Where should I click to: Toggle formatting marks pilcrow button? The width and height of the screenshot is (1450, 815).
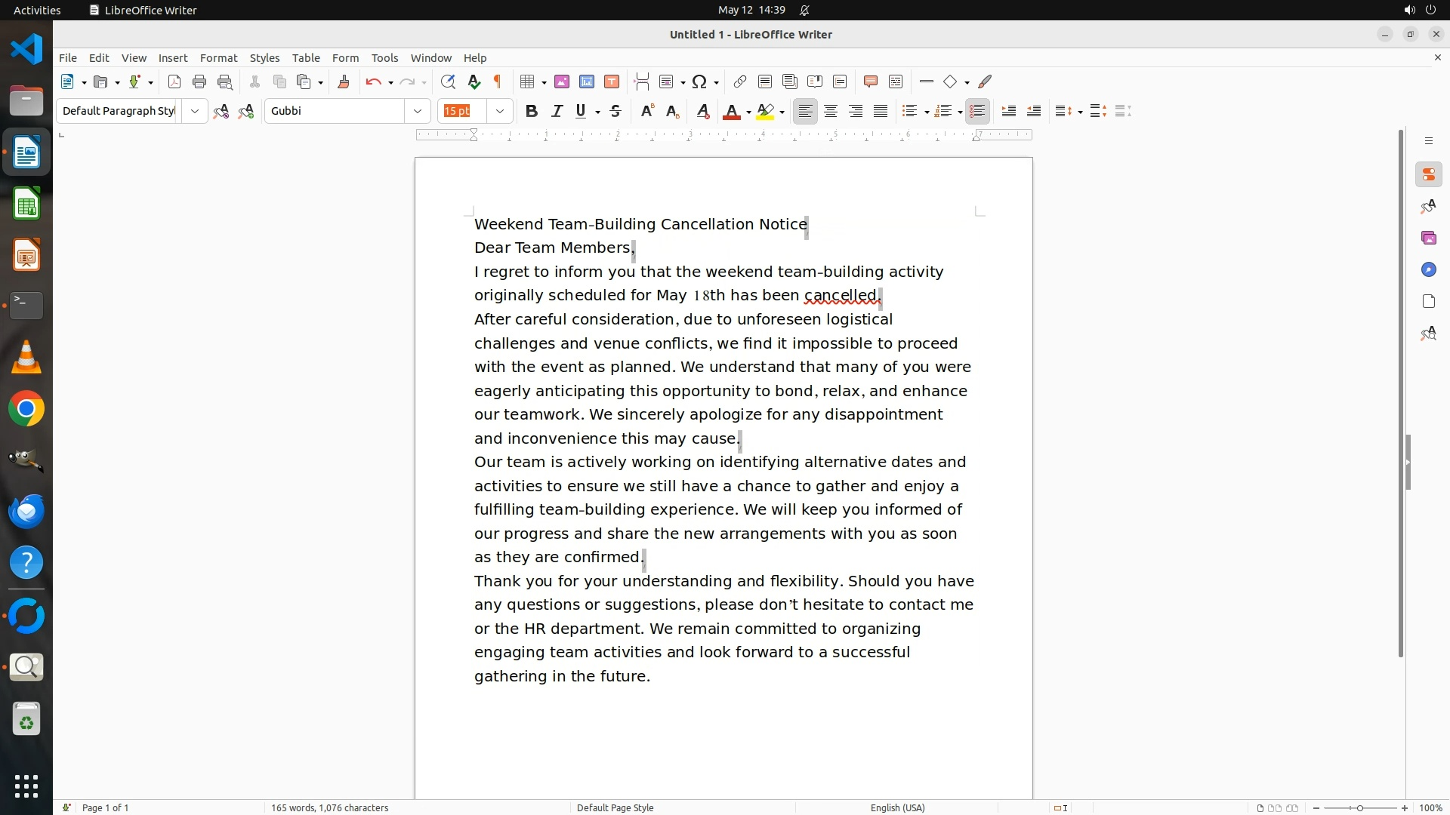[x=498, y=82]
